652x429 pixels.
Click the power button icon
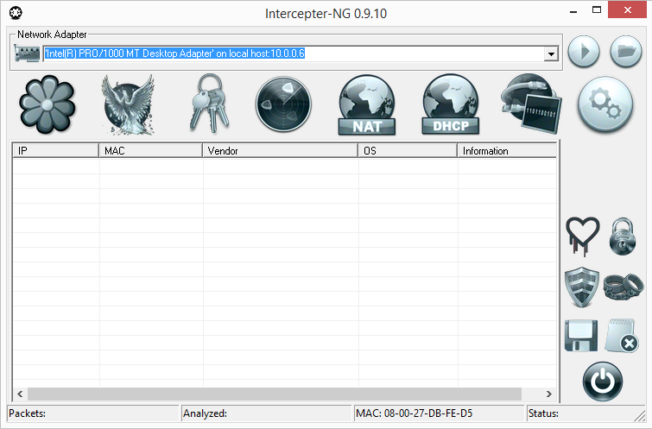coord(603,382)
